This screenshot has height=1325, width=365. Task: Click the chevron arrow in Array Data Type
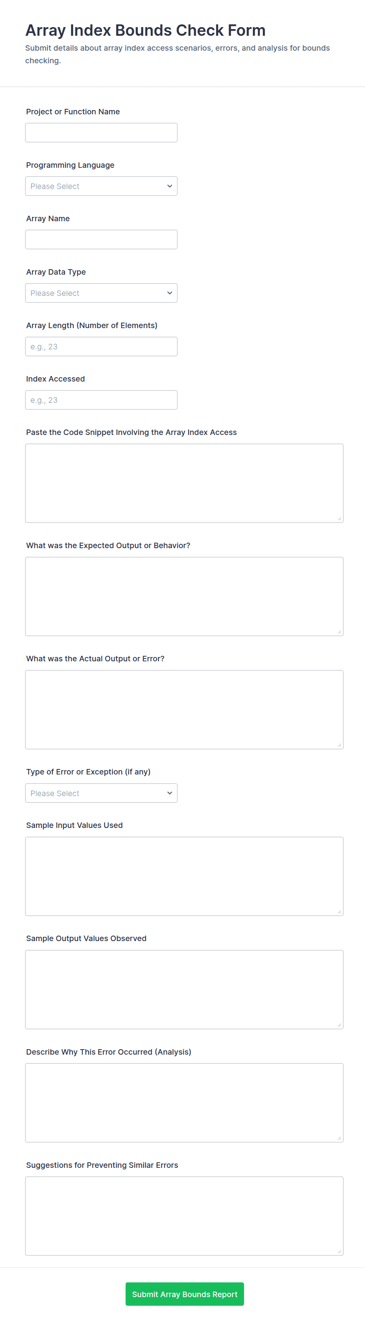pyautogui.click(x=170, y=293)
